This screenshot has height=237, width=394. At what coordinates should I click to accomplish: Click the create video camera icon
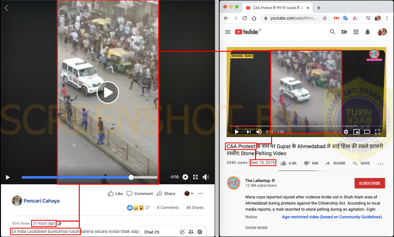tap(344, 32)
